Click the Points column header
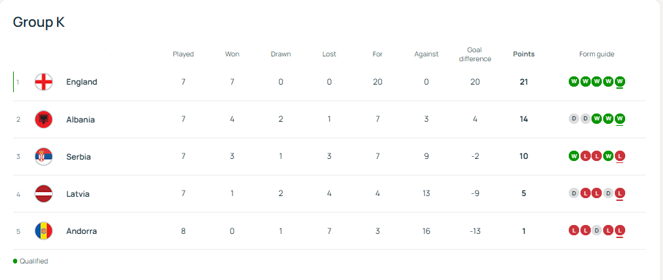 point(523,54)
